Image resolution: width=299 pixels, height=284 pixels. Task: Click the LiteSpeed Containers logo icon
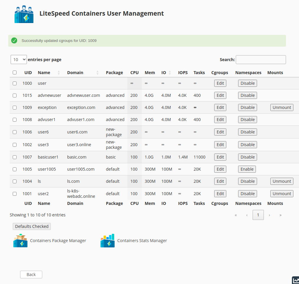[x=24, y=14]
